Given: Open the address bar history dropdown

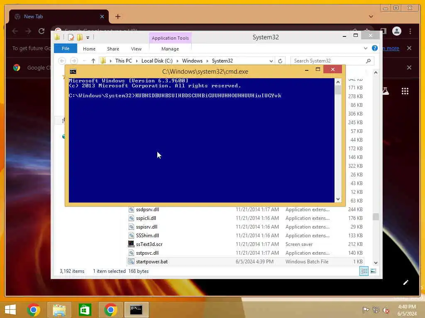Looking at the screenshot, I should 271,61.
